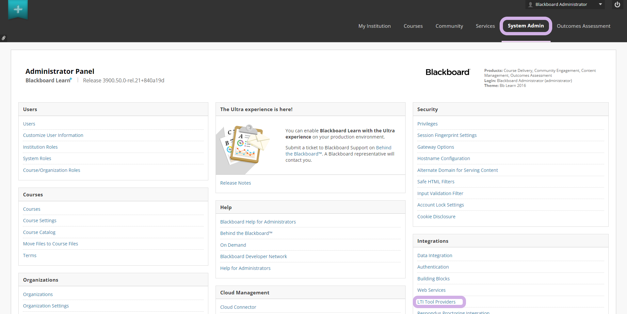Visit Blackboard Developer Network
Image resolution: width=627 pixels, height=314 pixels.
tap(254, 256)
